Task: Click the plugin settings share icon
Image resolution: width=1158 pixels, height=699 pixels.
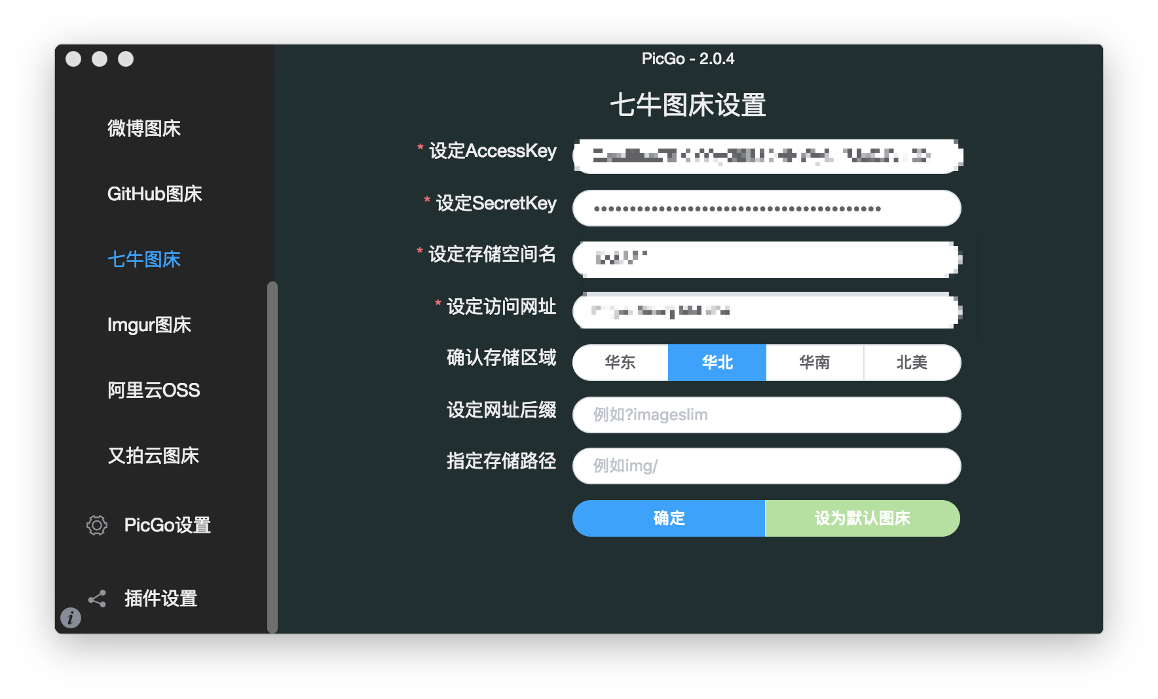Action: tap(97, 598)
